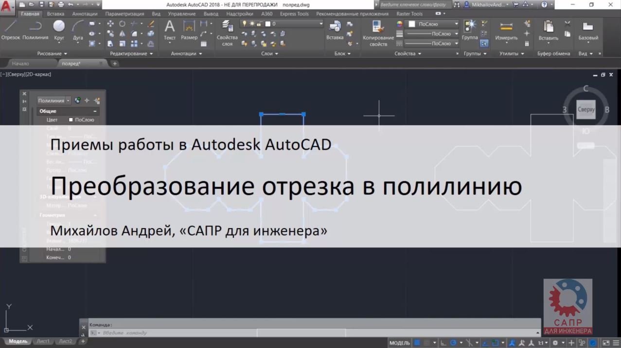621x348 pixels.
Task: Select the Отрезок (line) tool
Action: point(11,30)
